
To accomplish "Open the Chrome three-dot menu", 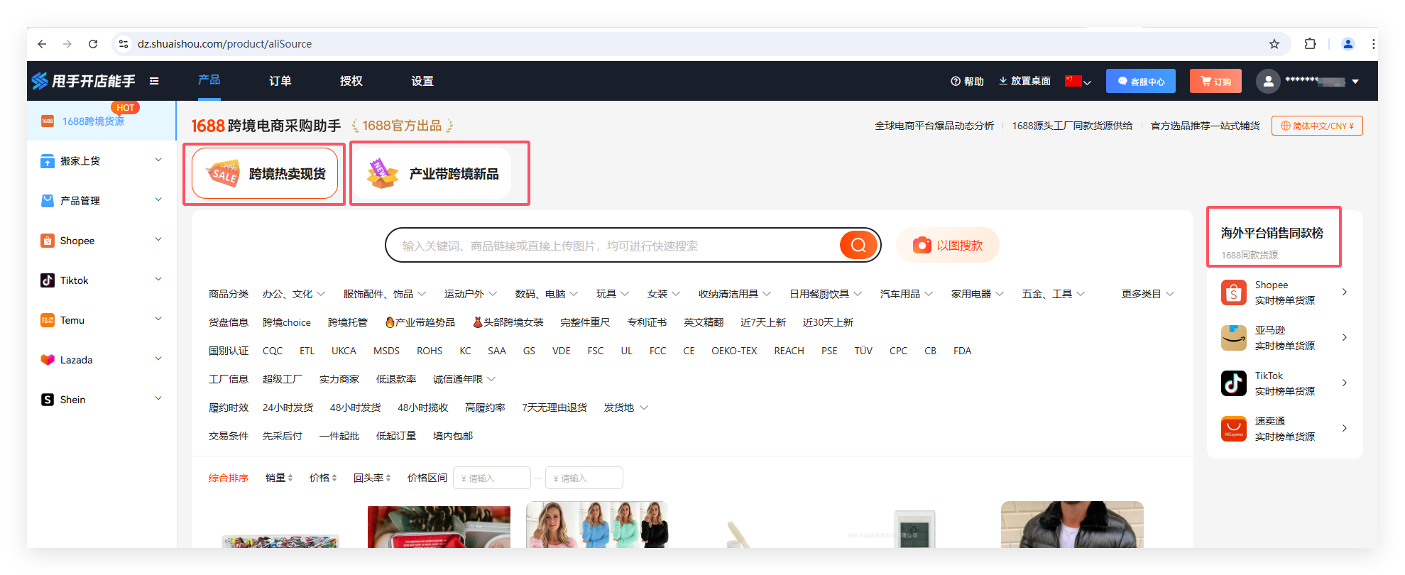I will [1374, 44].
